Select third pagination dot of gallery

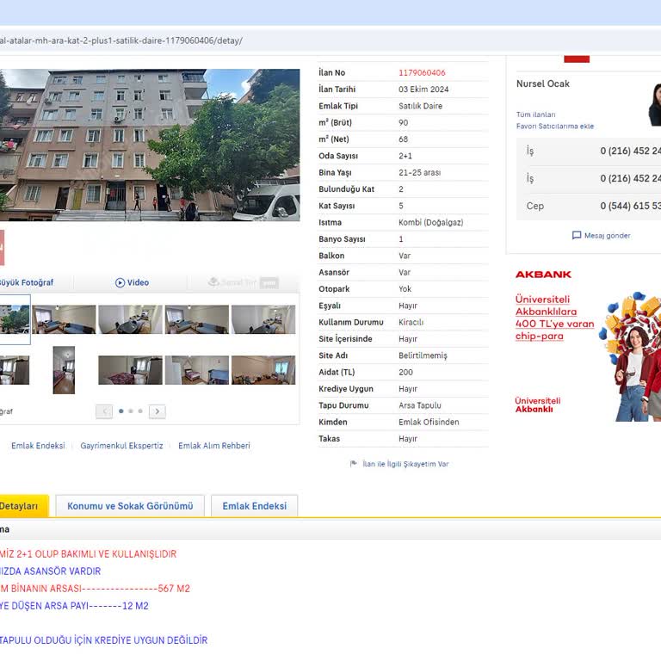click(140, 411)
